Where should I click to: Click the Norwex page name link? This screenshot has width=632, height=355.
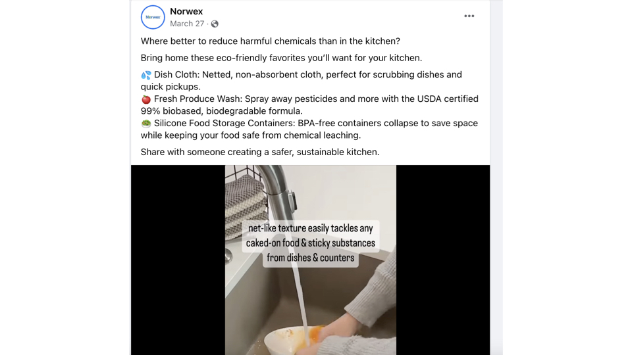186,11
